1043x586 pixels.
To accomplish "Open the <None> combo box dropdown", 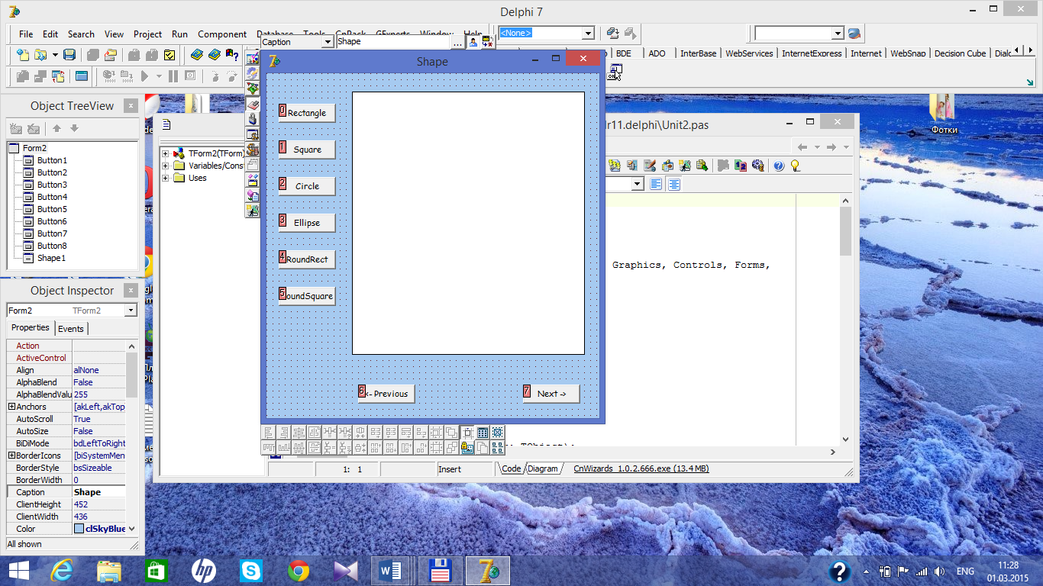I will (588, 33).
